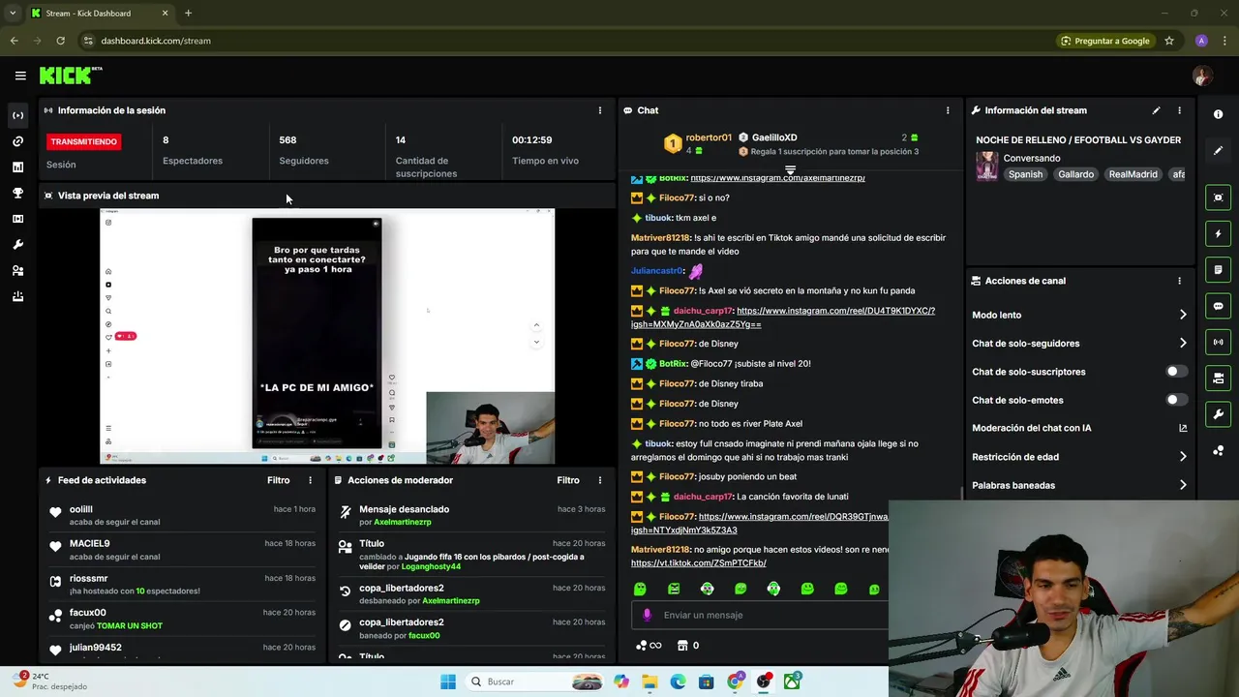
Task: Bookmark this page with the star icon
Action: (x=1169, y=41)
